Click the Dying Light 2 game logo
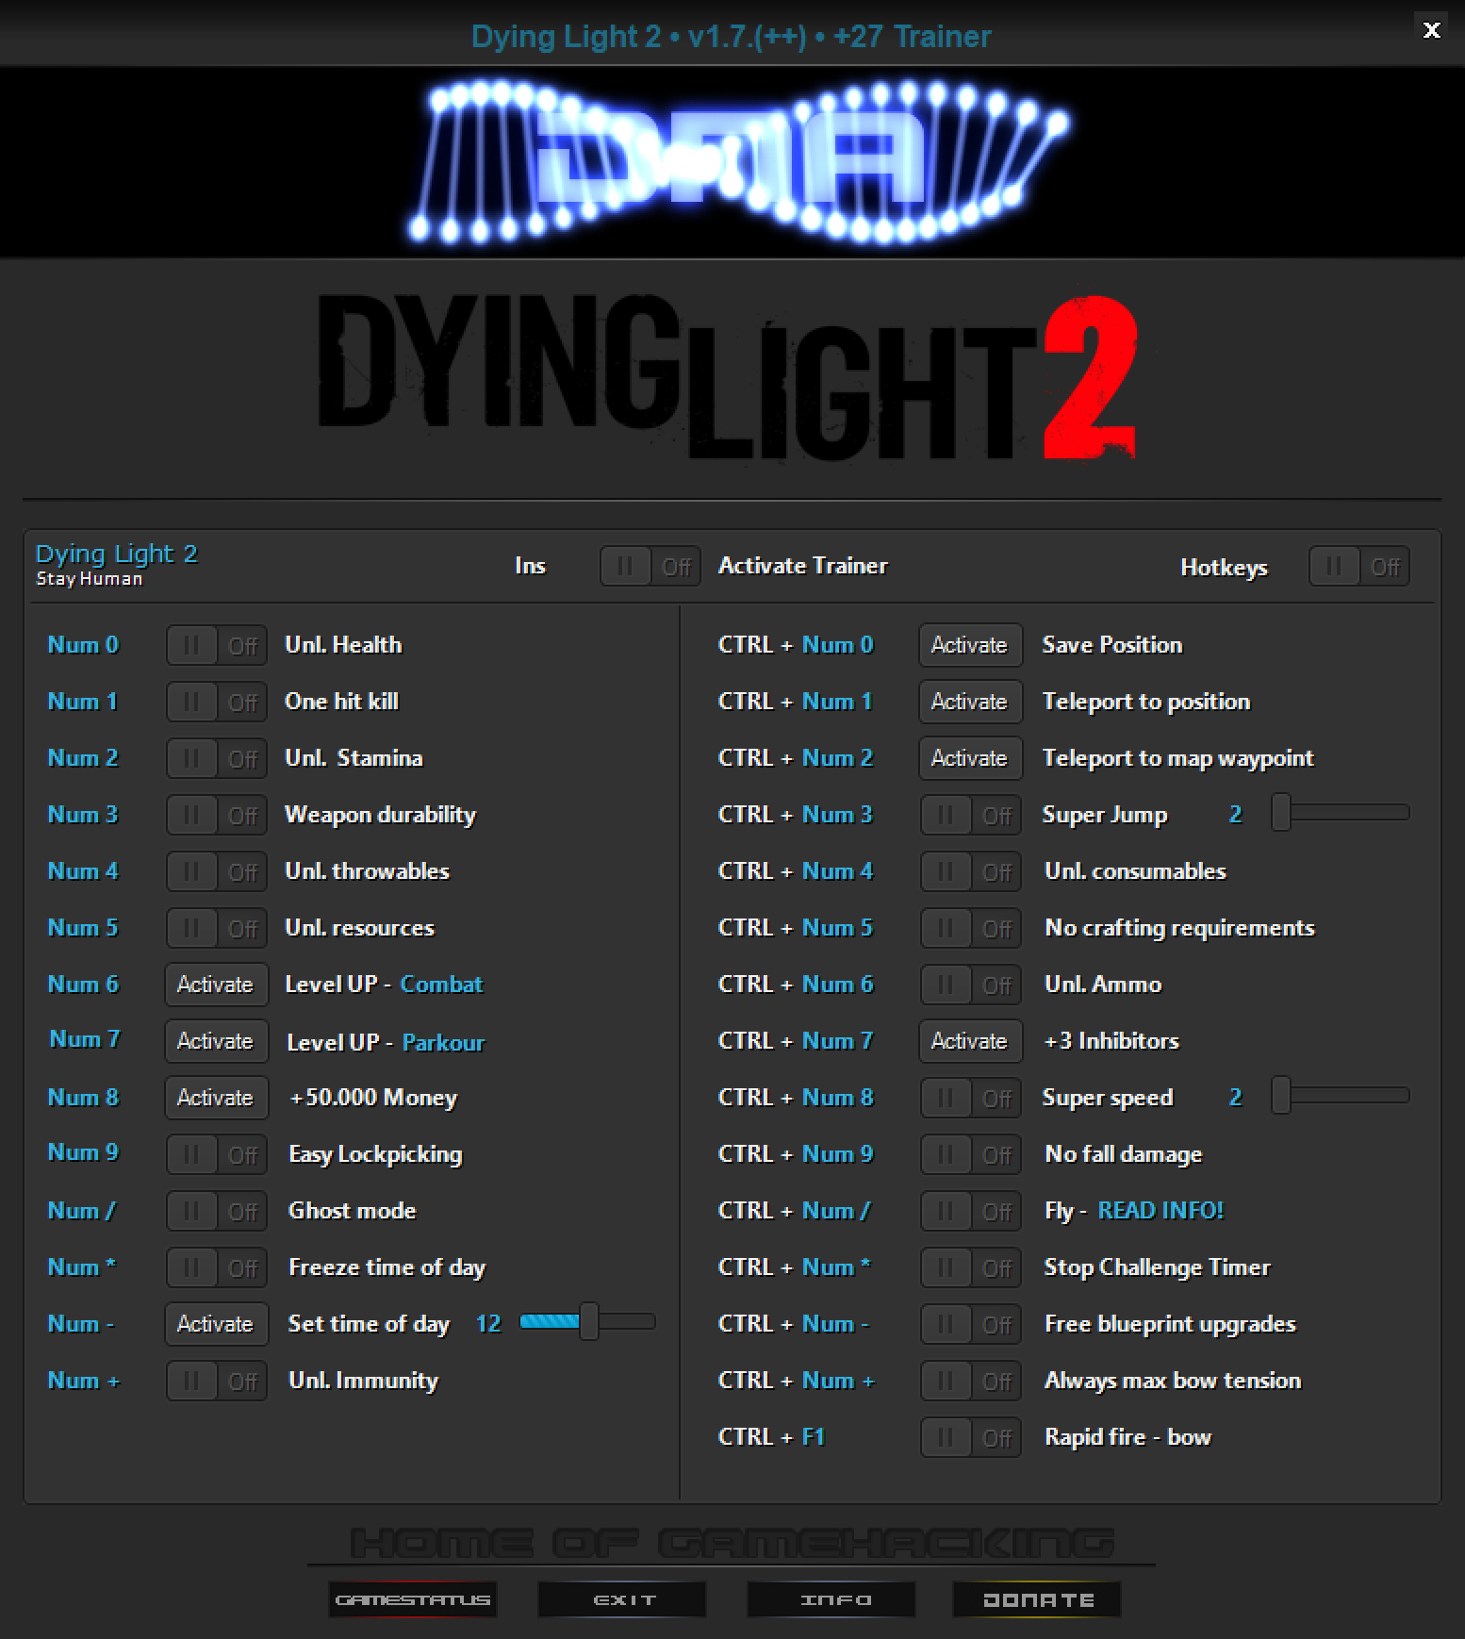 pos(726,377)
